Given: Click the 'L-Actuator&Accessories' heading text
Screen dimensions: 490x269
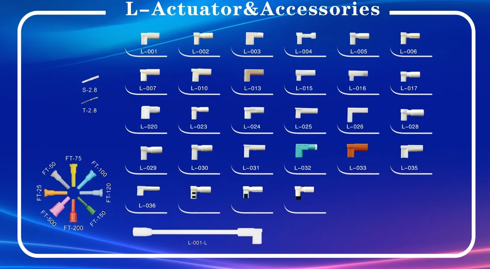Looking at the screenshot, I should pos(253,9).
